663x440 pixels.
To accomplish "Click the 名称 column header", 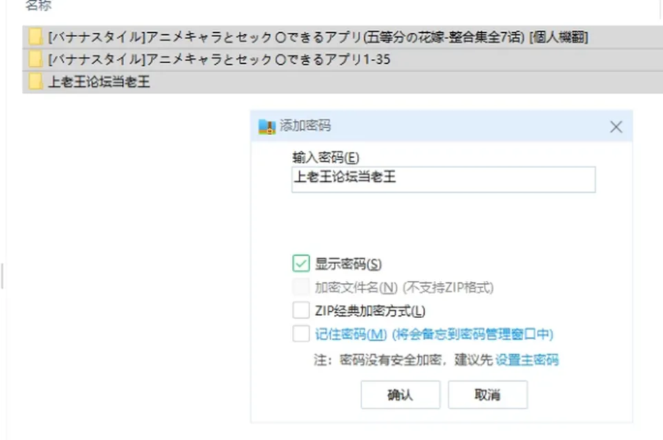I will (x=39, y=5).
